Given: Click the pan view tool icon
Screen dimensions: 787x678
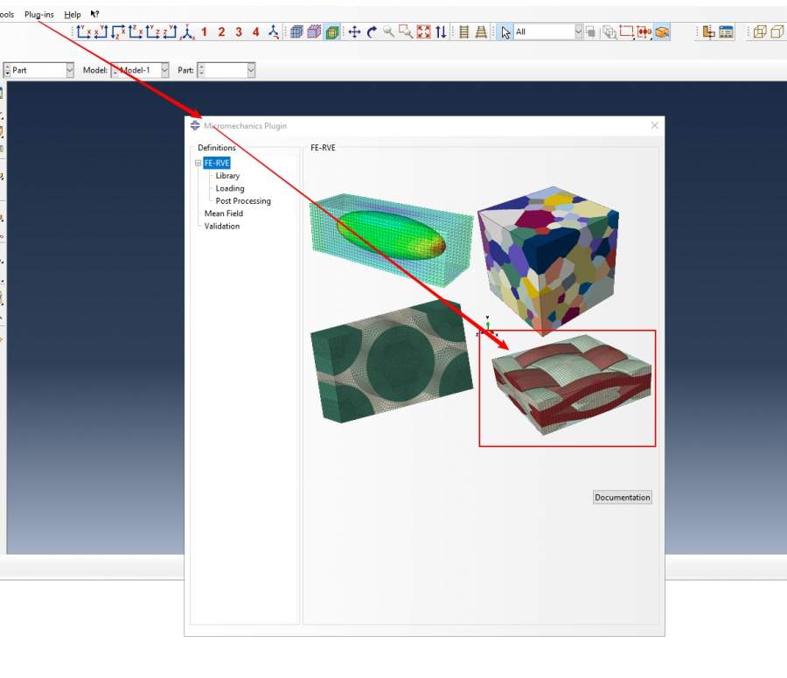Looking at the screenshot, I should click(354, 32).
